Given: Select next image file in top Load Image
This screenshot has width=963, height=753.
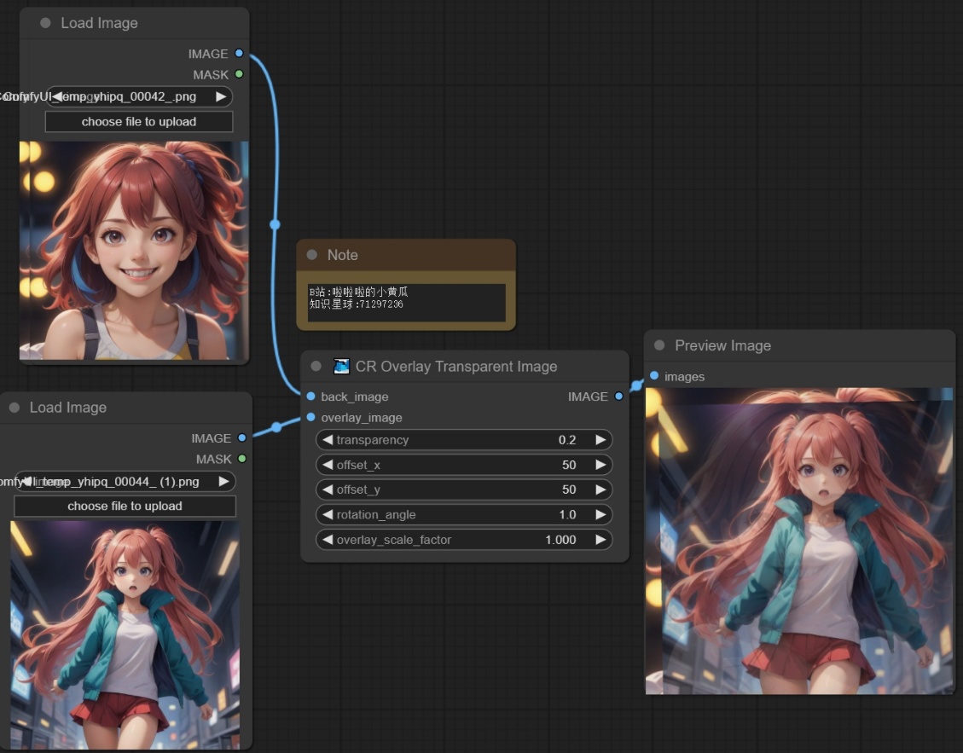Looking at the screenshot, I should click(x=221, y=96).
